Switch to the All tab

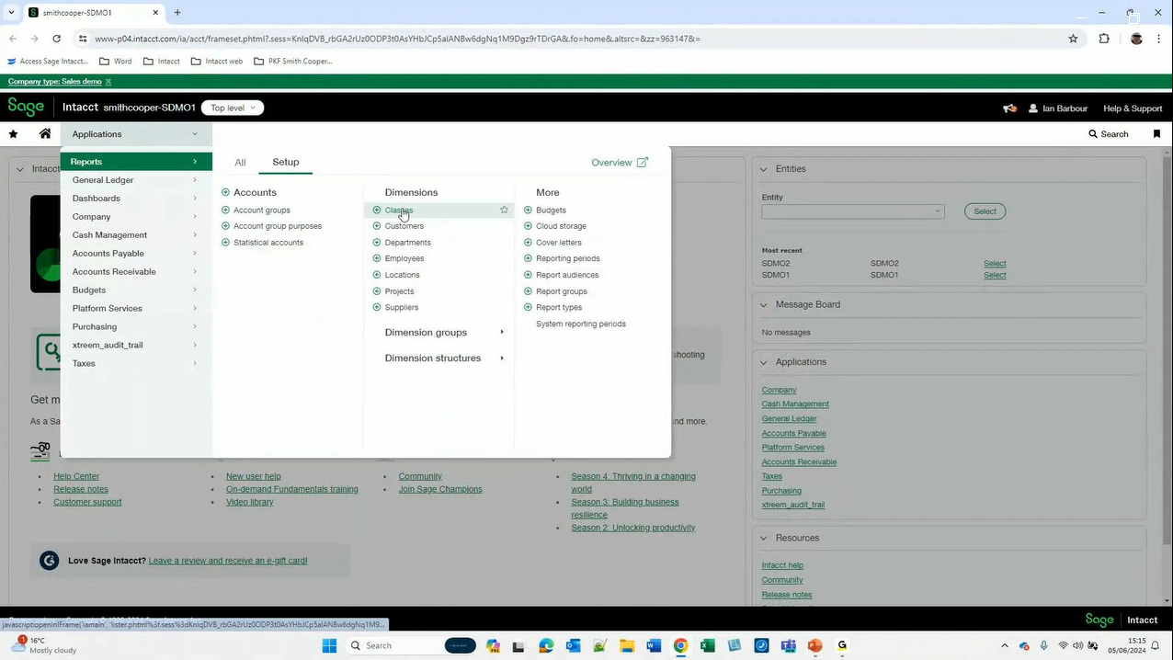[240, 163]
